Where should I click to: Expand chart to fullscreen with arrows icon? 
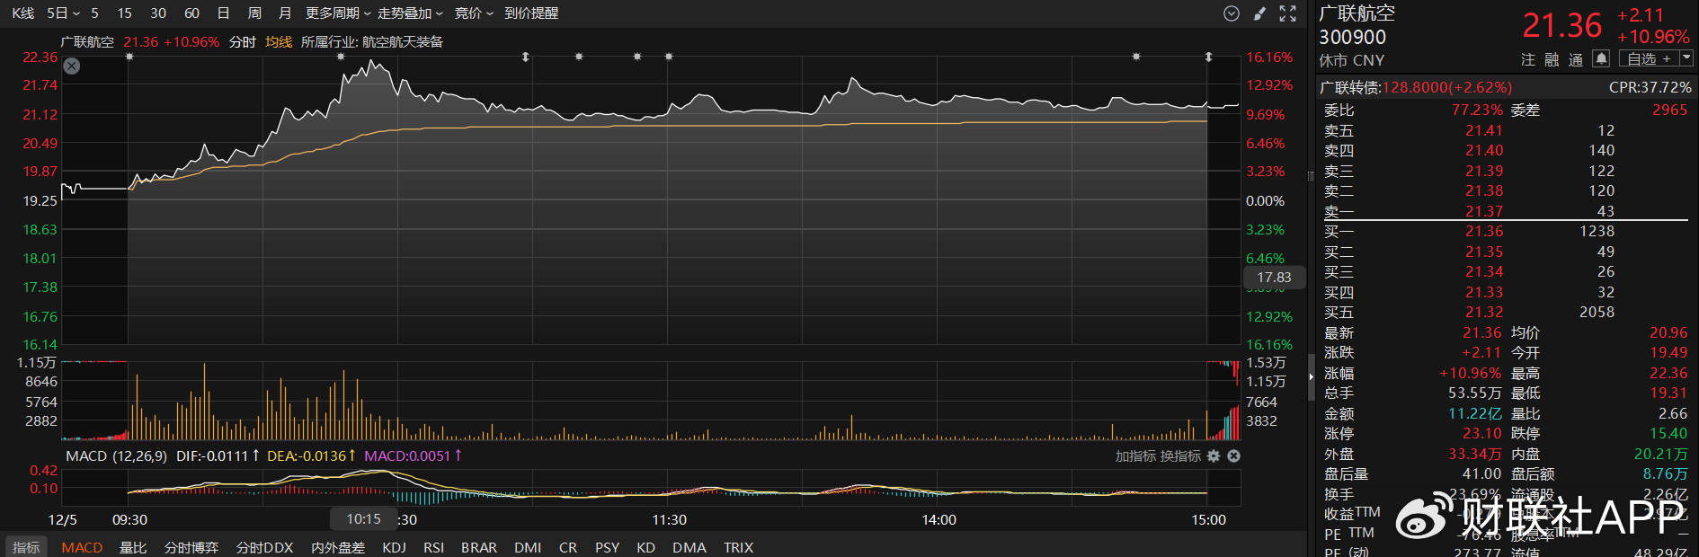click(1287, 13)
